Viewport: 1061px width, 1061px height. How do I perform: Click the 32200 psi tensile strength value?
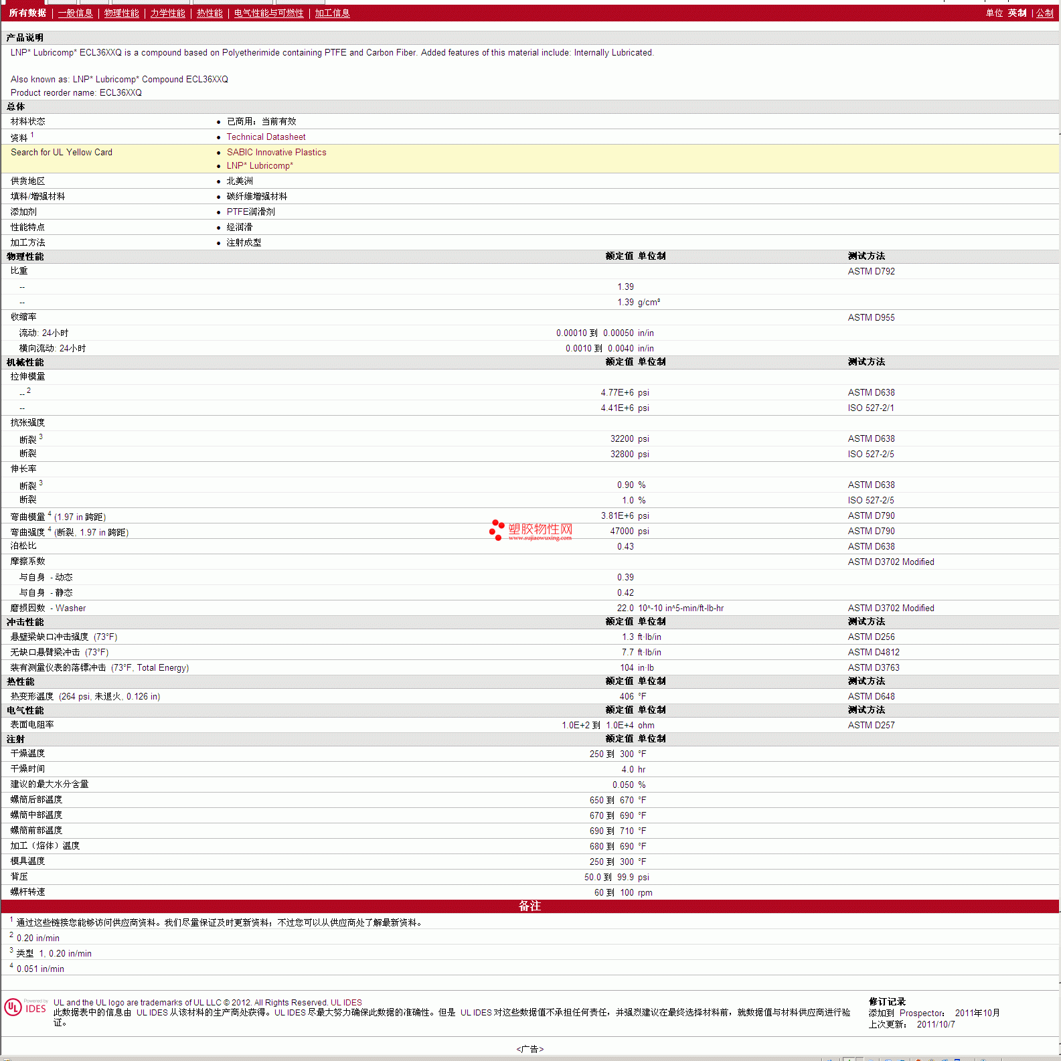630,439
